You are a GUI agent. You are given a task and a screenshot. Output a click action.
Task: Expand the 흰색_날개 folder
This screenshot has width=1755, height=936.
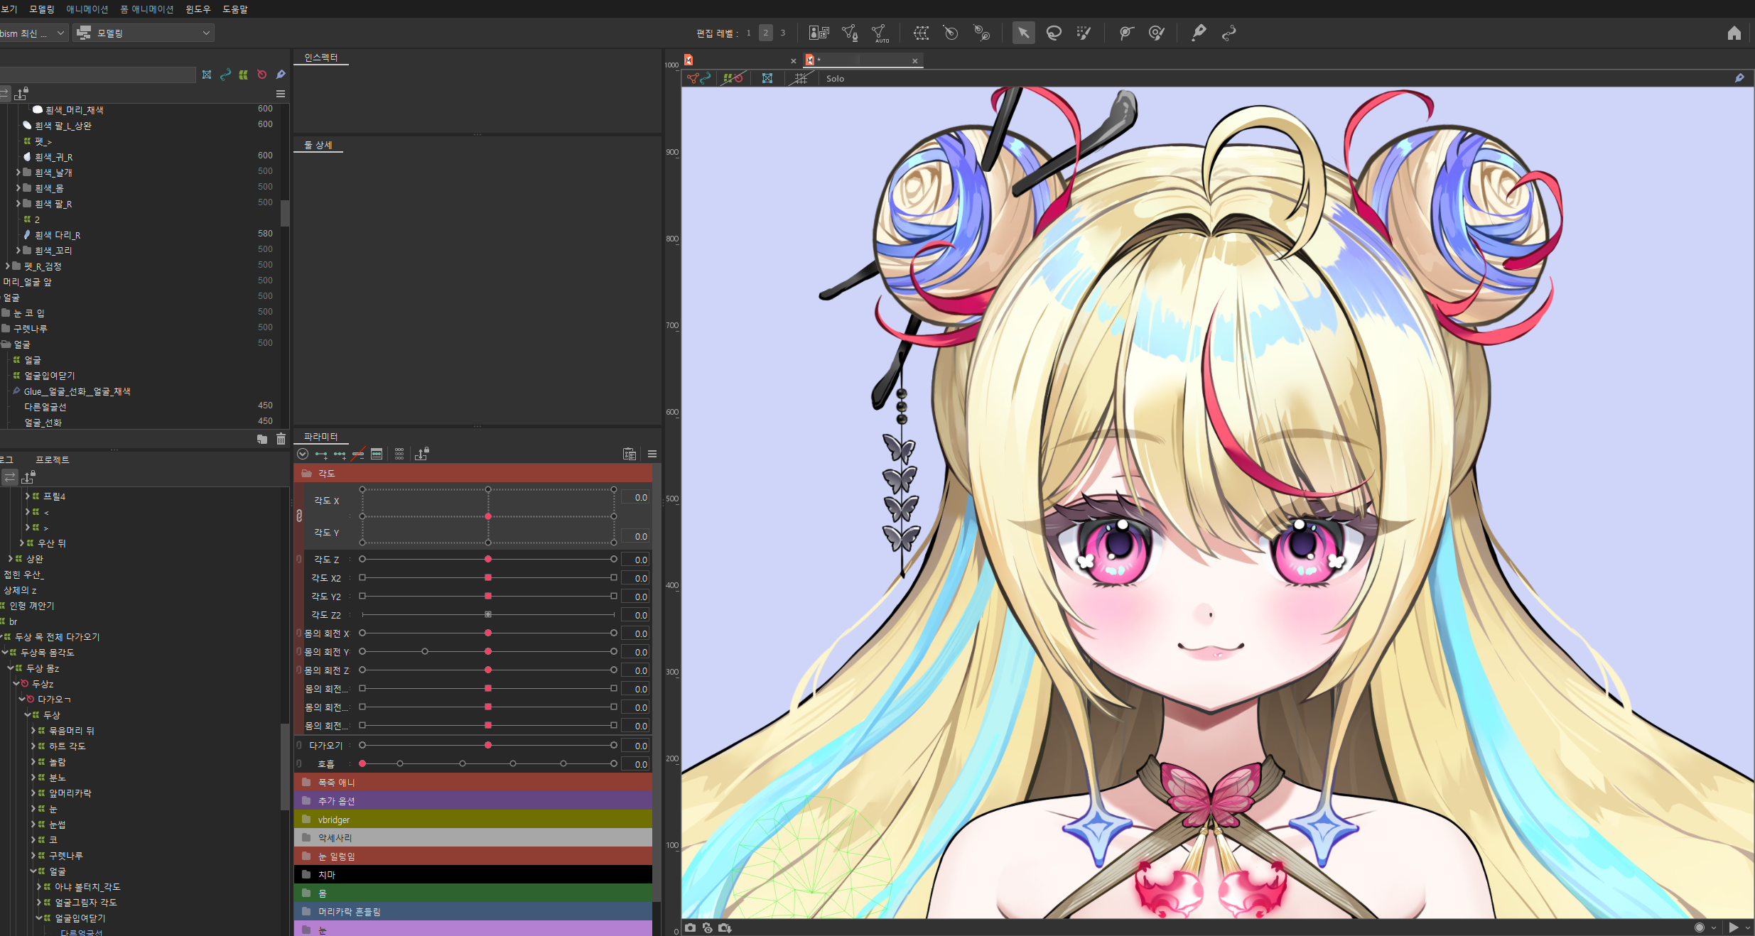click(x=18, y=173)
